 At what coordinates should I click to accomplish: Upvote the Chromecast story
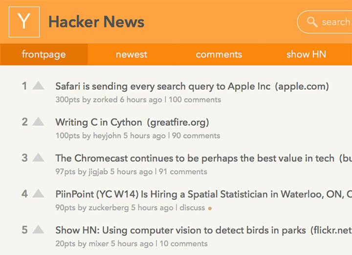(x=38, y=158)
